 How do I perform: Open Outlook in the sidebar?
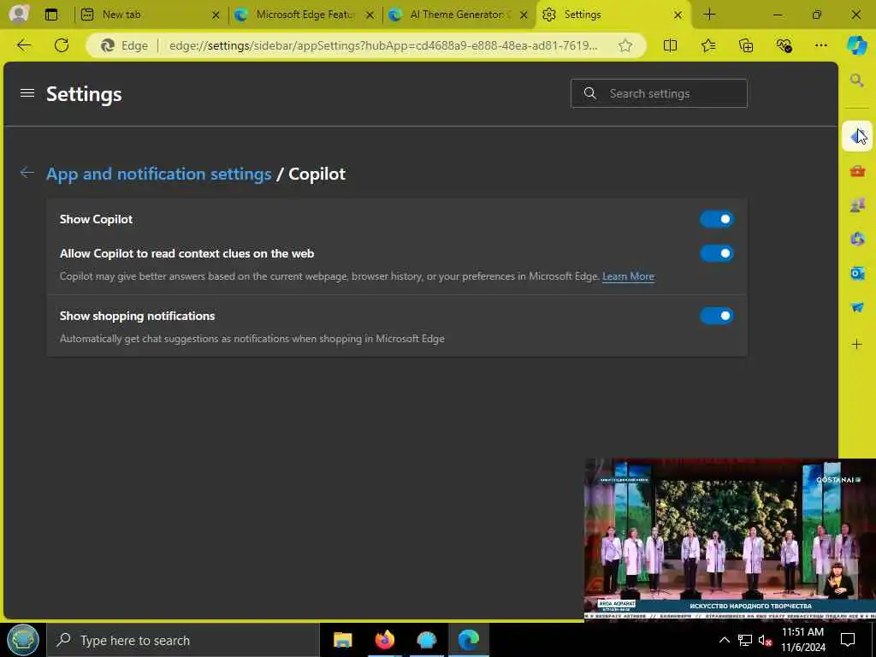857,273
